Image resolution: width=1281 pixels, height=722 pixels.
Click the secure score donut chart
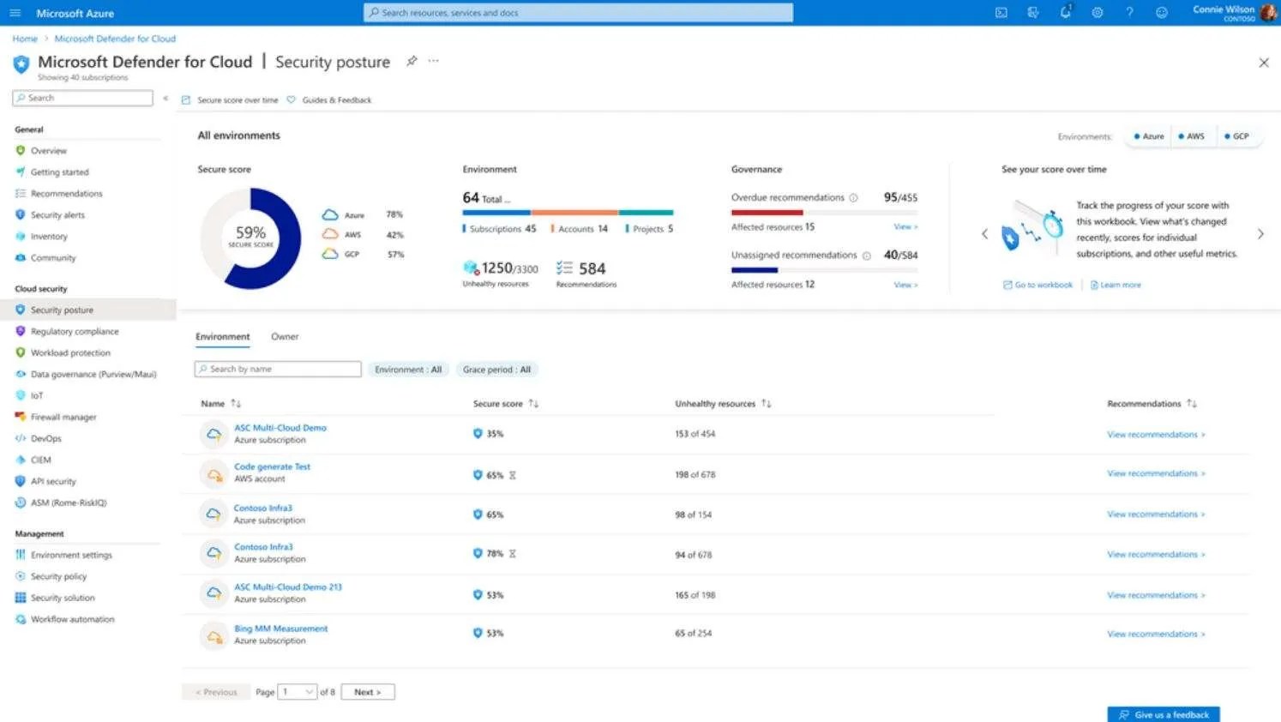250,238
